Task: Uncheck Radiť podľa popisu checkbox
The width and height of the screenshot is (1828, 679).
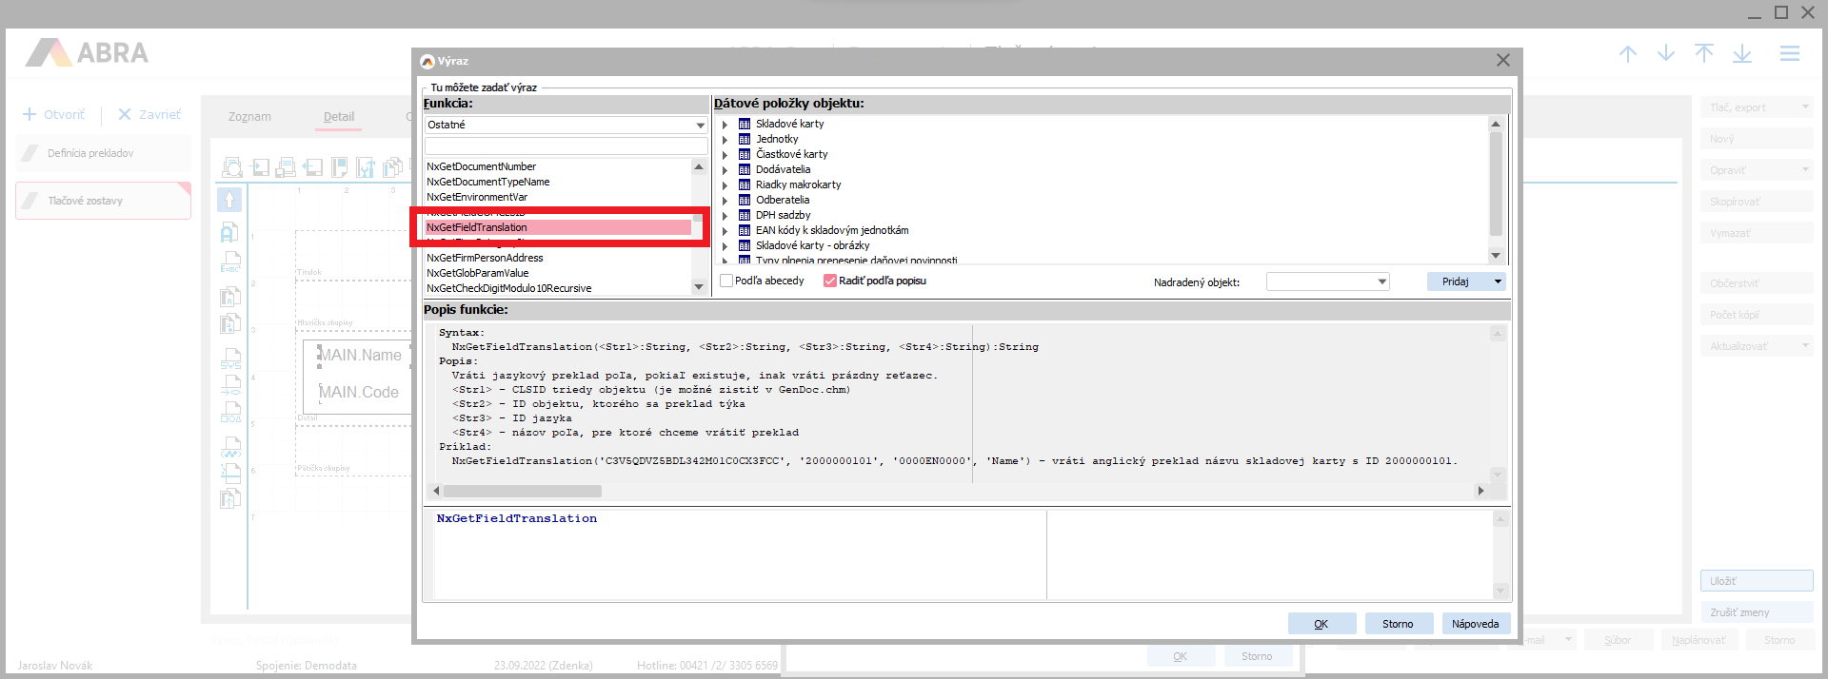Action: [830, 281]
